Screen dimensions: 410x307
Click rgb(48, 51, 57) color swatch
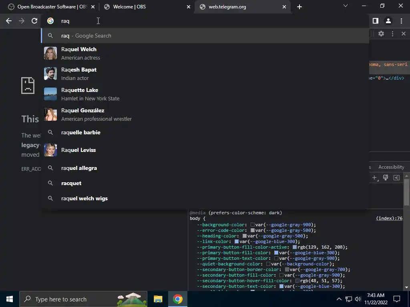pos(297,281)
